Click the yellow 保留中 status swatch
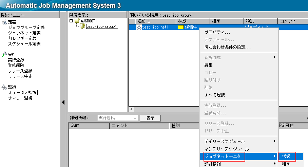308x167 pixels. 180,27
